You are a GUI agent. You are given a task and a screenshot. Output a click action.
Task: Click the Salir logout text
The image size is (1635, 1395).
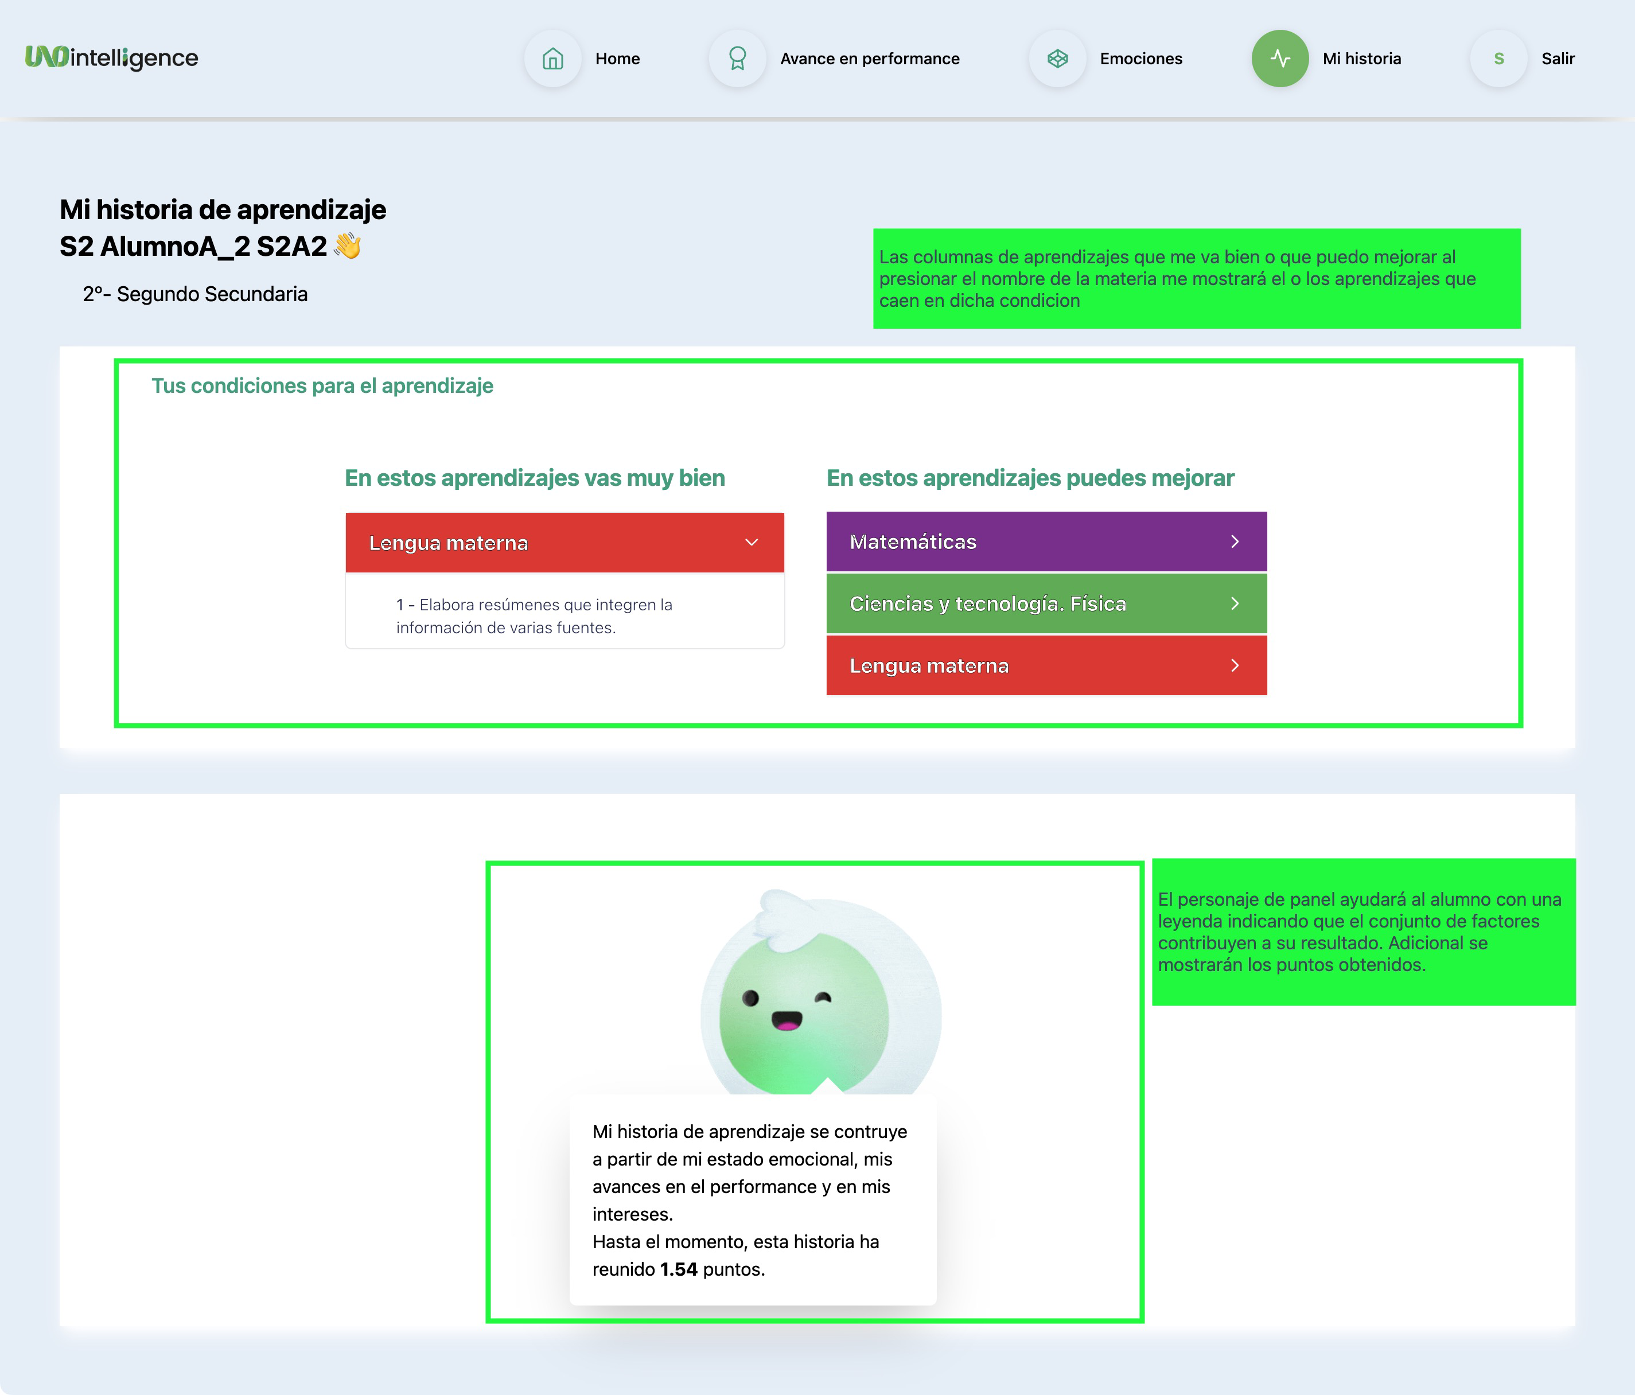point(1558,59)
